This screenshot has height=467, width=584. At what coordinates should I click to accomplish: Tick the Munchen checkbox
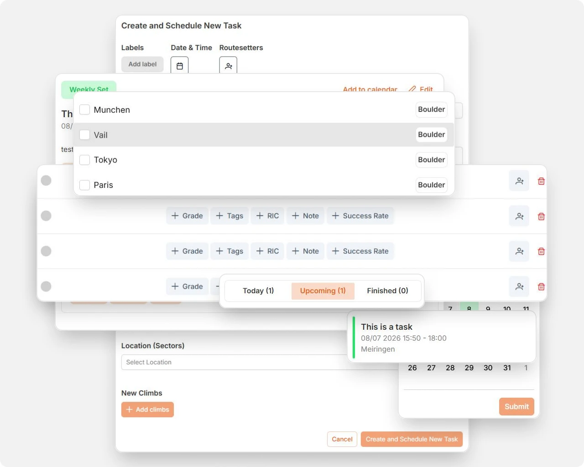[84, 109]
